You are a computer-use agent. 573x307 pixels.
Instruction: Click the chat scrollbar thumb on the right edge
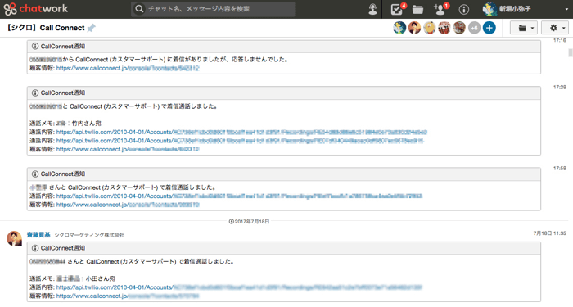571,53
